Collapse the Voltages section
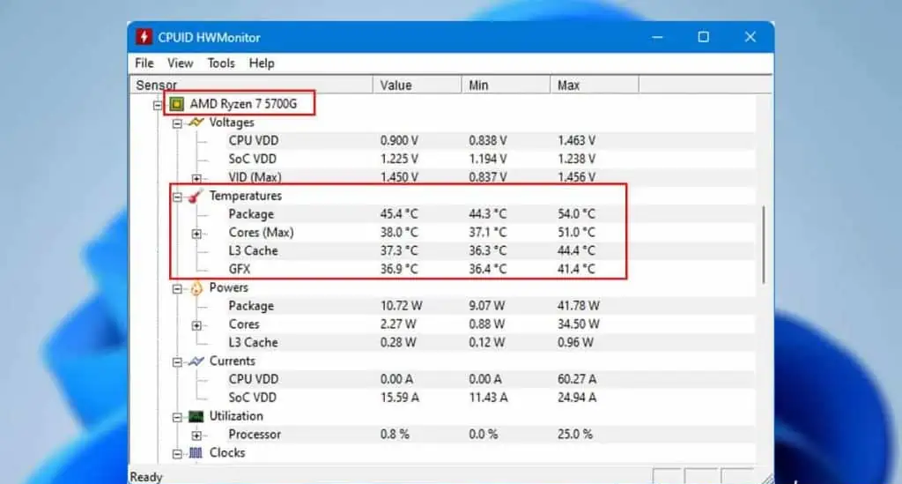The height and width of the screenshot is (484, 902). click(177, 123)
